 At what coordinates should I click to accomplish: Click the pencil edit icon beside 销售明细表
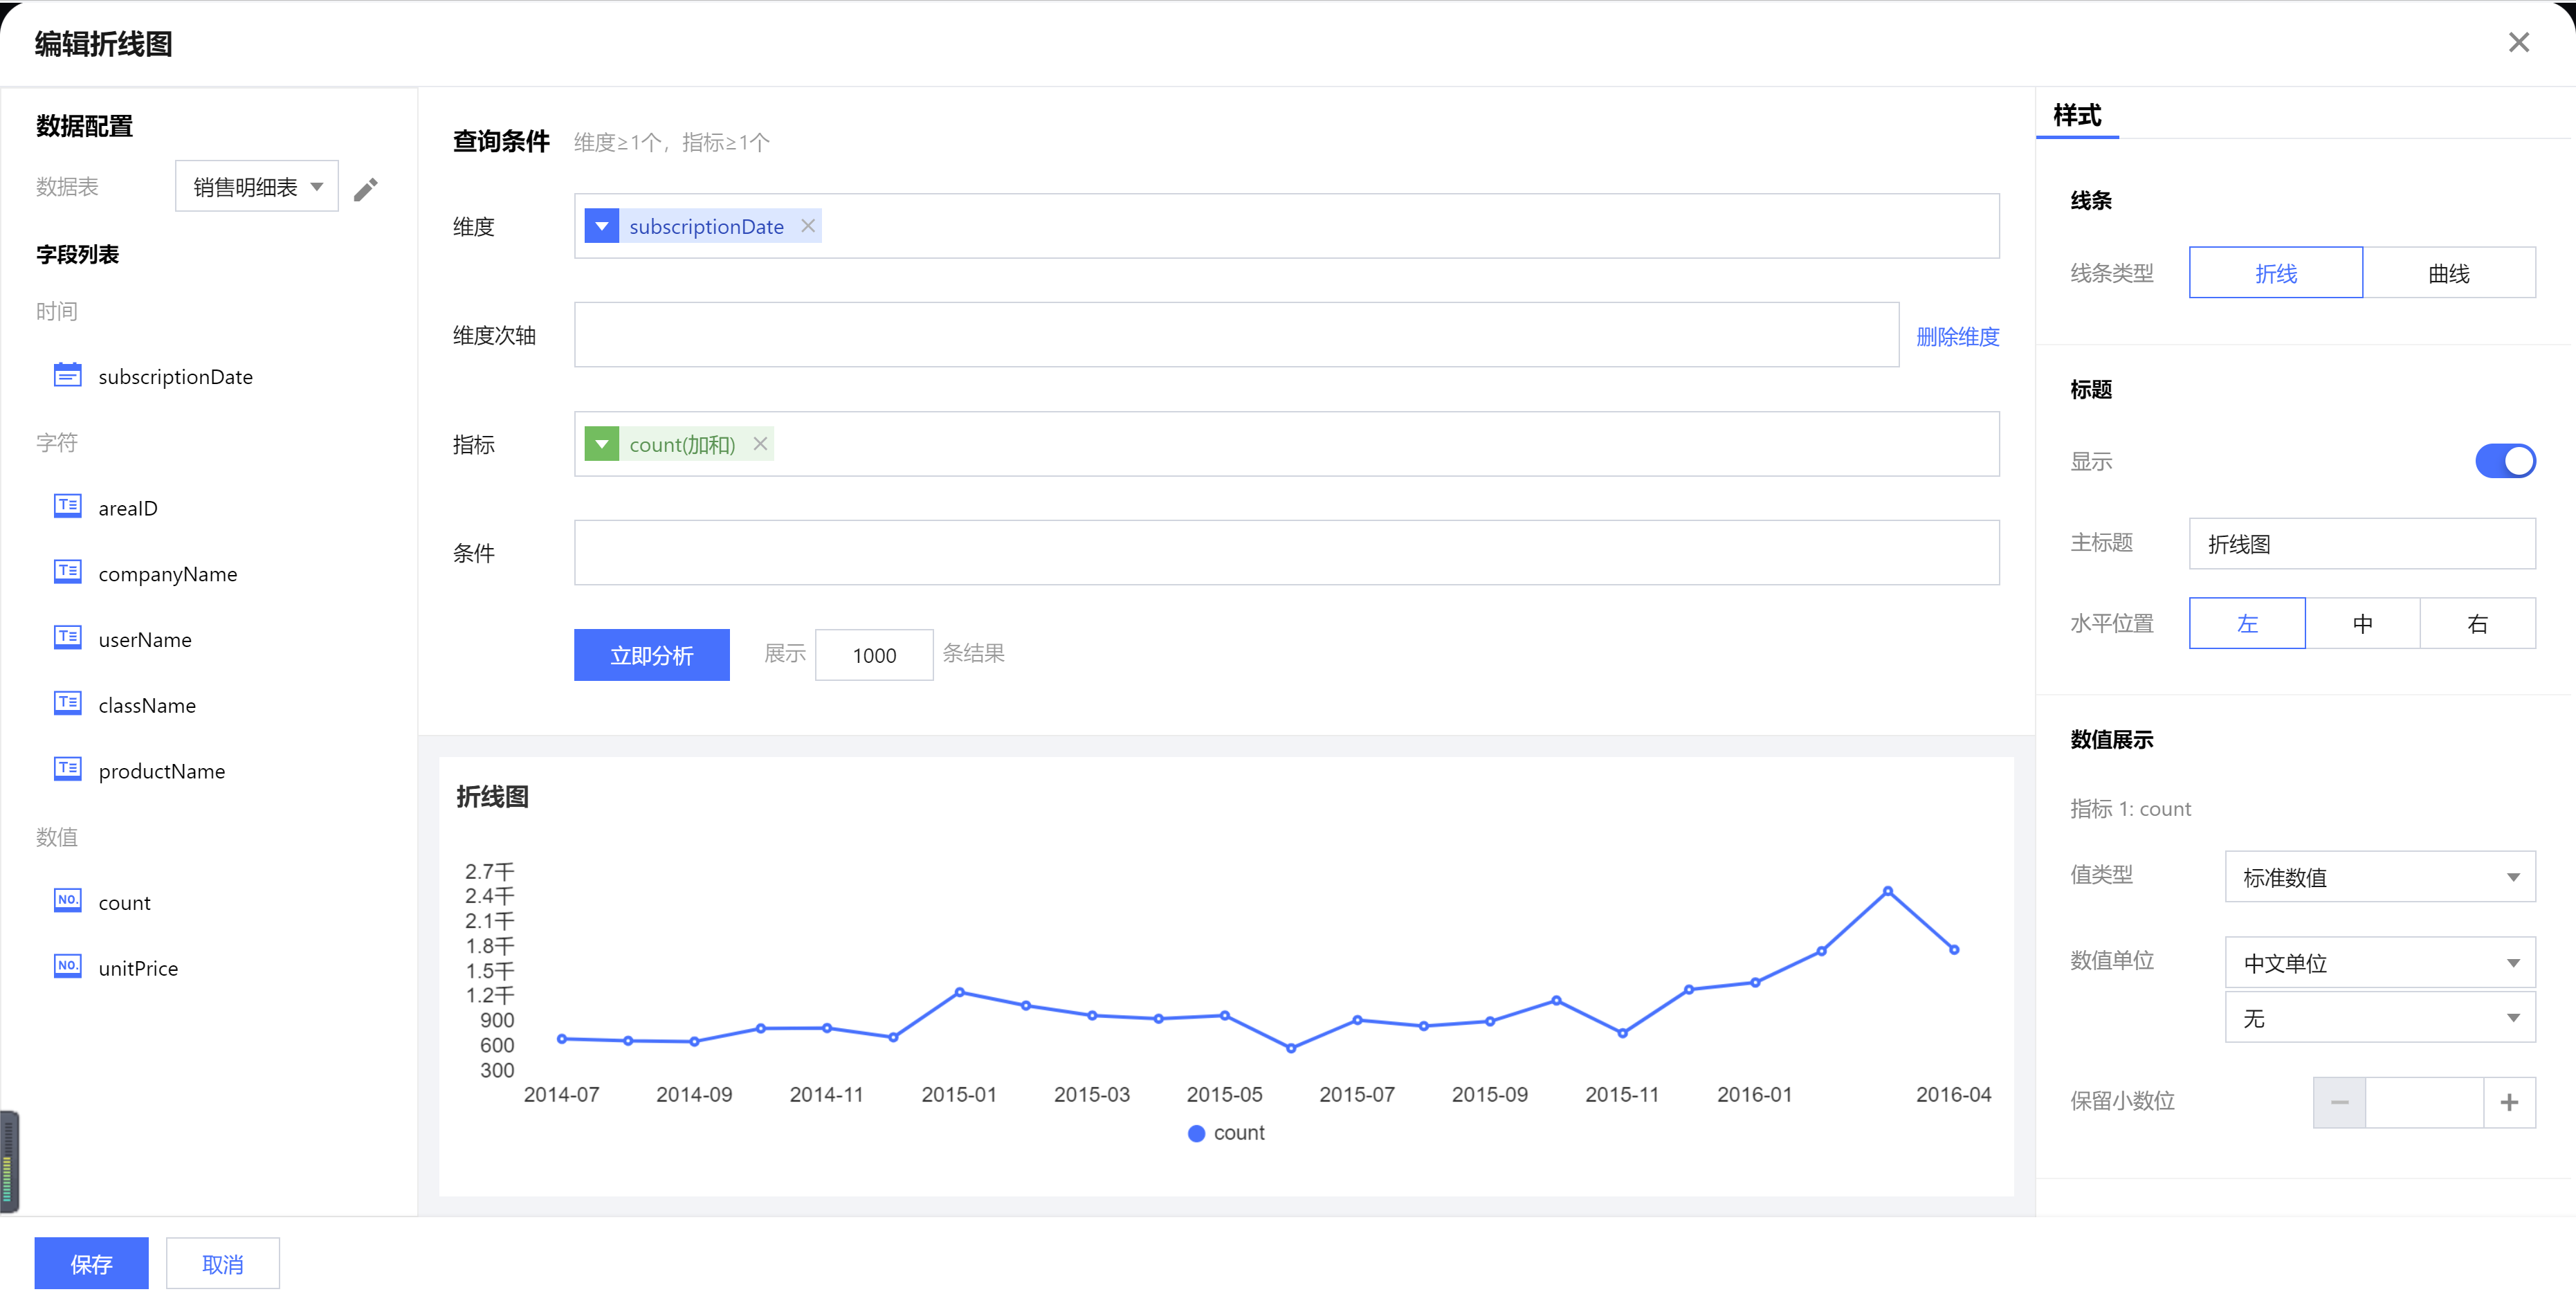click(366, 188)
